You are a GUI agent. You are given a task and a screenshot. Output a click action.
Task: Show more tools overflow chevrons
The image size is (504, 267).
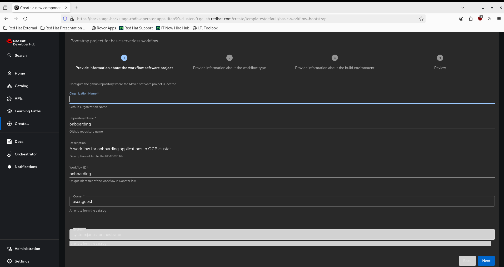490,19
